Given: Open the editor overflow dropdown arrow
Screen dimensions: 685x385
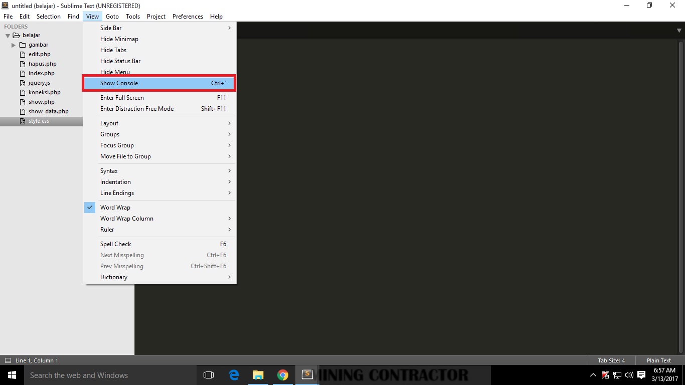Looking at the screenshot, I should click(x=679, y=30).
